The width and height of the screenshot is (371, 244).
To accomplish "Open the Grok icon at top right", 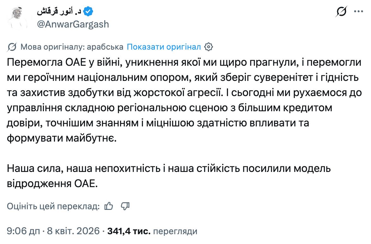I will tap(342, 12).
